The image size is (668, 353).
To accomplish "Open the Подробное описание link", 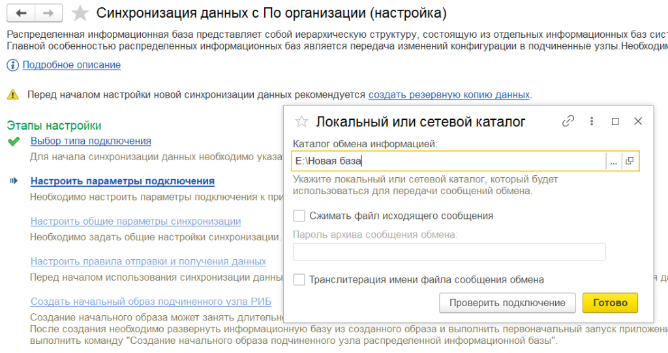I will point(72,65).
